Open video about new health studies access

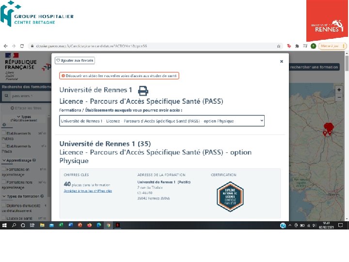tap(119, 76)
